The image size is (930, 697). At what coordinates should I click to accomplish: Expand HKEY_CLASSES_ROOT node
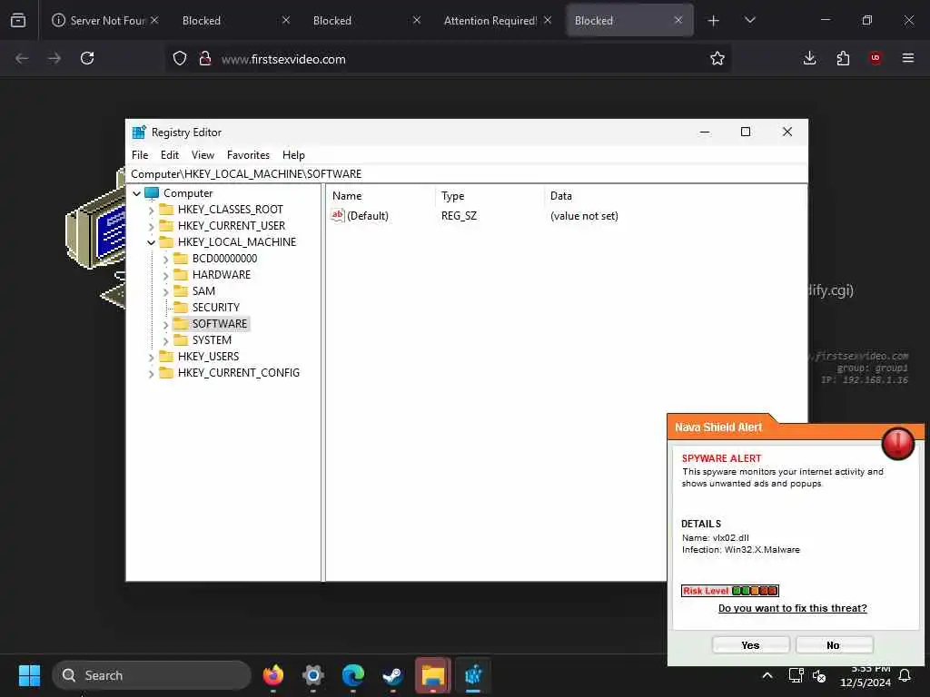[x=152, y=210]
